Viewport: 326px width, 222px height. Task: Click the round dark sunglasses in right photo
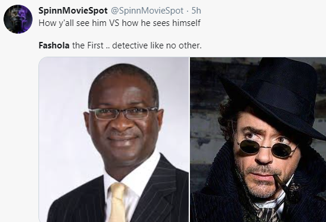coord(268,148)
